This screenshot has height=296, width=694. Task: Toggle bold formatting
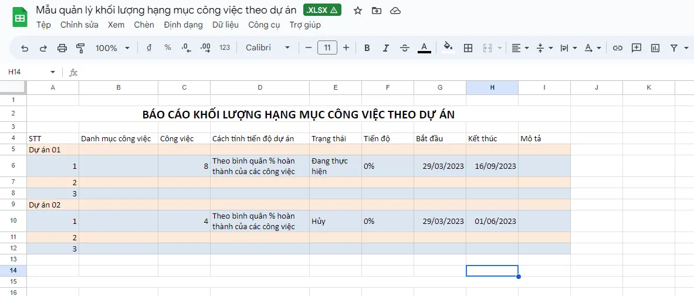click(367, 48)
